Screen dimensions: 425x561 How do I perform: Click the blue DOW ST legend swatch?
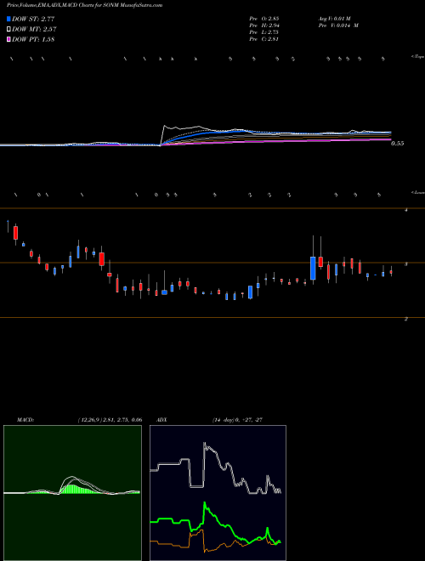click(8, 19)
